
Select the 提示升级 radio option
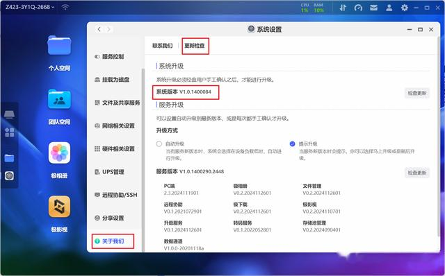[292, 144]
